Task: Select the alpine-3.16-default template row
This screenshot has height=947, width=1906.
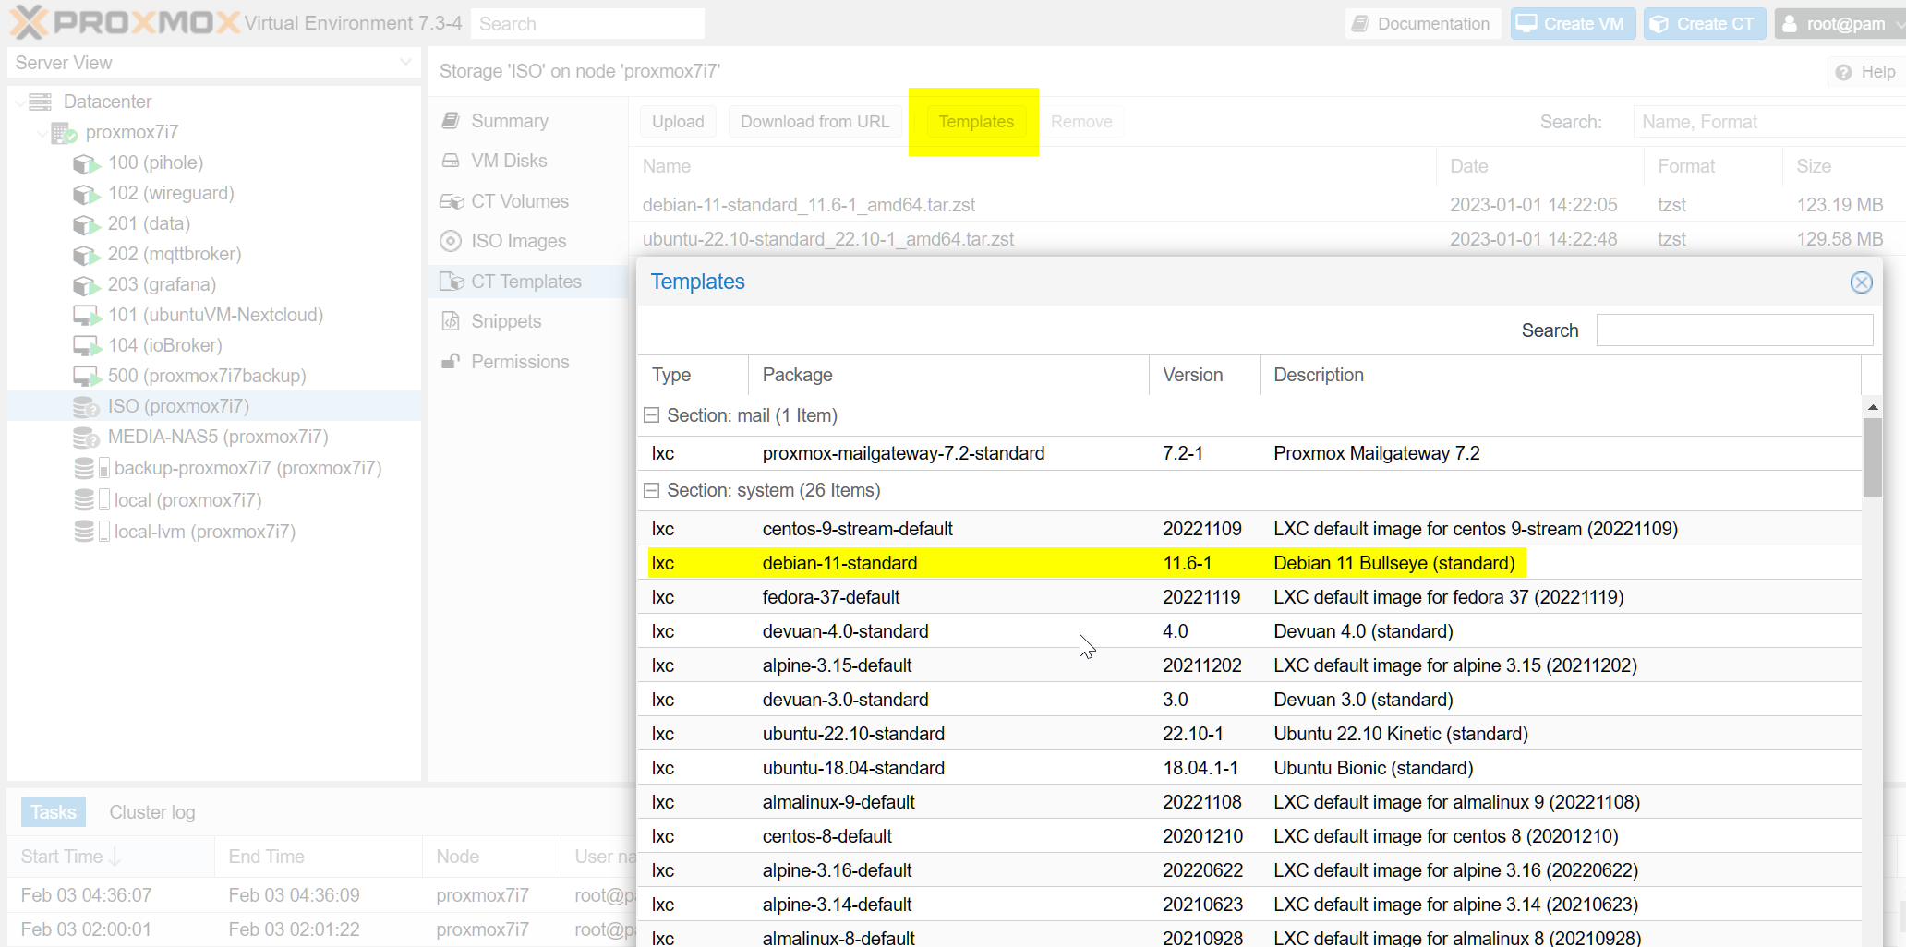Action: (1249, 870)
